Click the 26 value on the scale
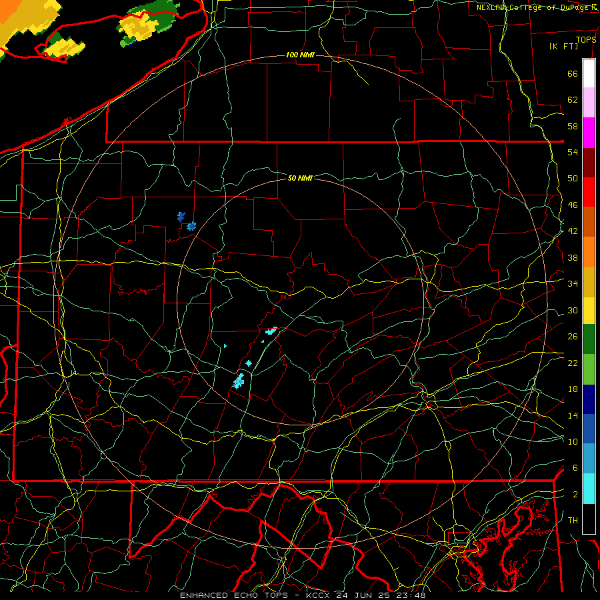The height and width of the screenshot is (600, 600). [573, 337]
